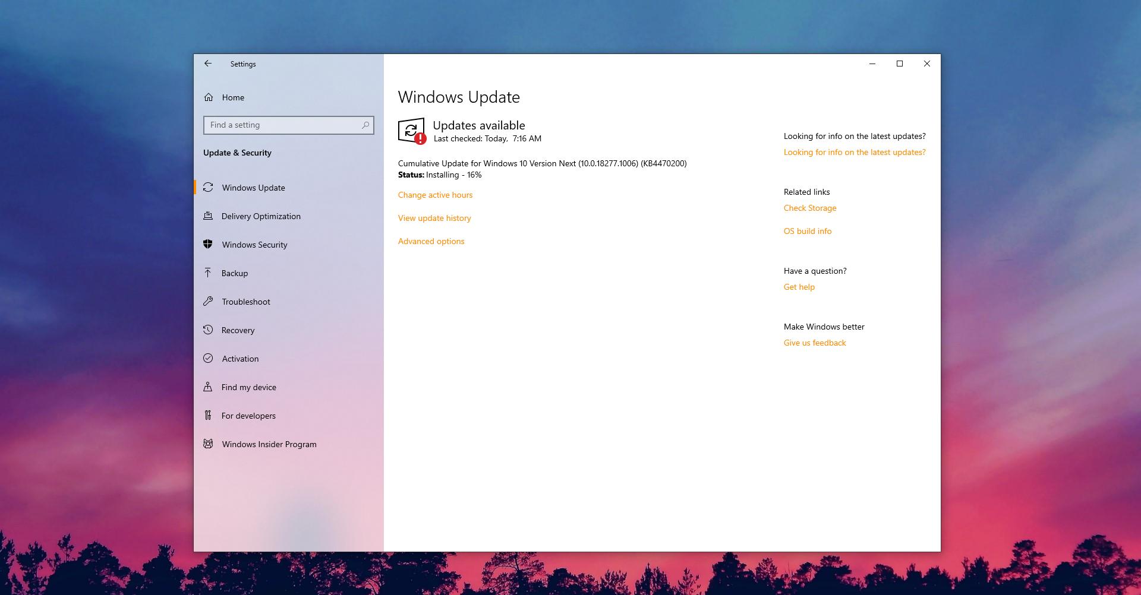Click Give us feedback link
The width and height of the screenshot is (1141, 595).
pos(815,343)
